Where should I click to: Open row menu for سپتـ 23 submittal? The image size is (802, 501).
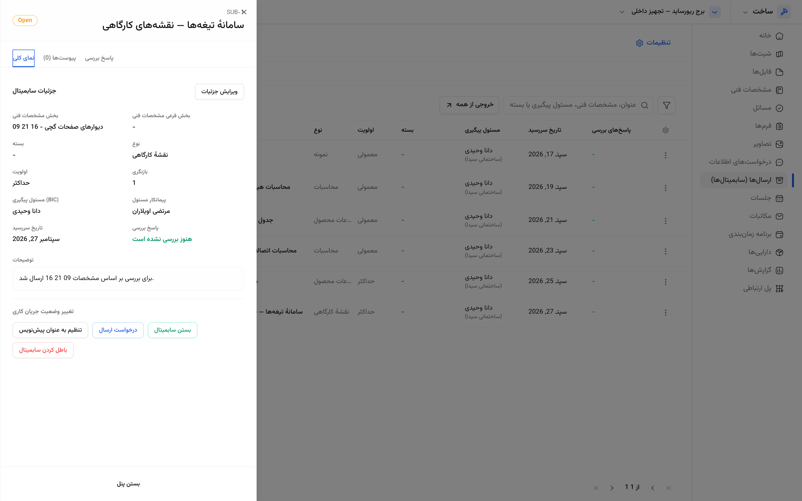pos(665,252)
